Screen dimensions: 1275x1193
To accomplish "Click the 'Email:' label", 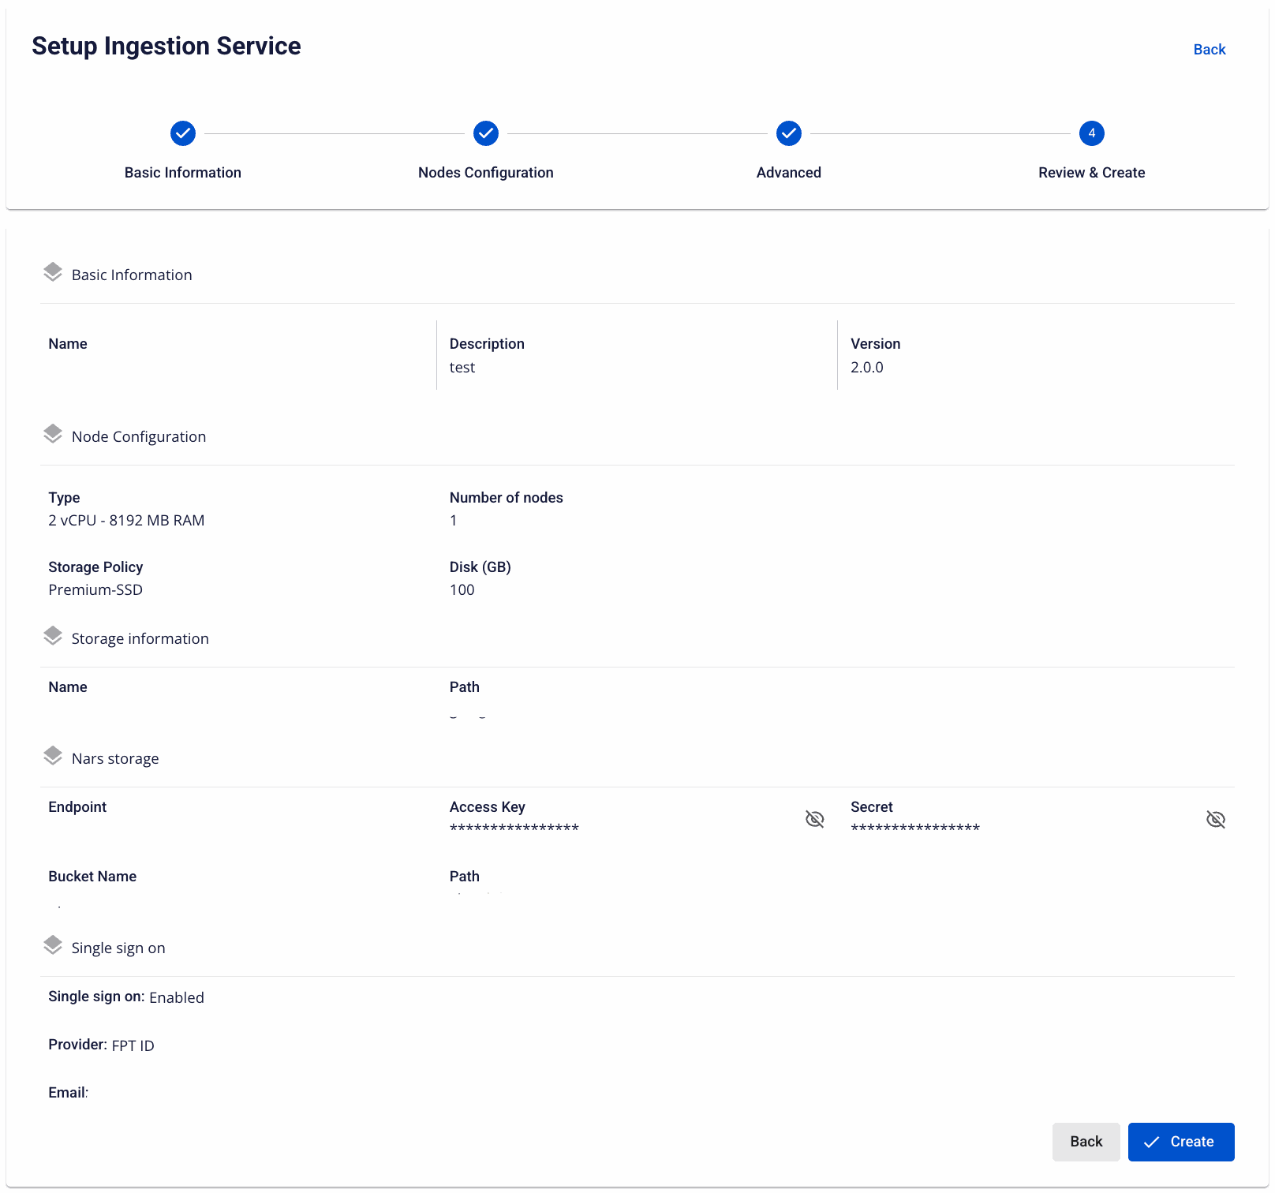I will 69,1093.
